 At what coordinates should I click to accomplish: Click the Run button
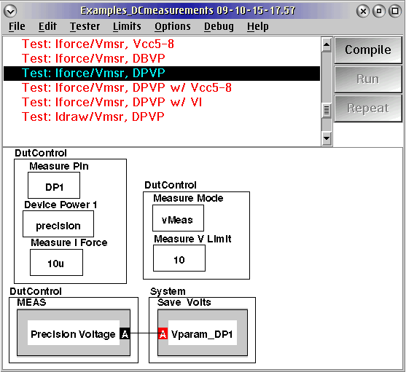(x=368, y=79)
